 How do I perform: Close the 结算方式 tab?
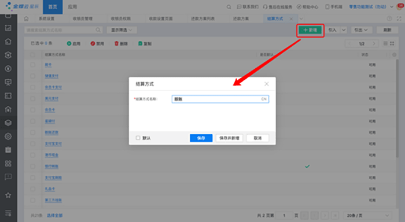pyautogui.click(x=291, y=19)
